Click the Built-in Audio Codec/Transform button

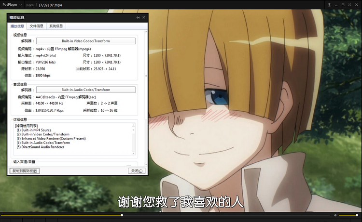click(x=85, y=90)
